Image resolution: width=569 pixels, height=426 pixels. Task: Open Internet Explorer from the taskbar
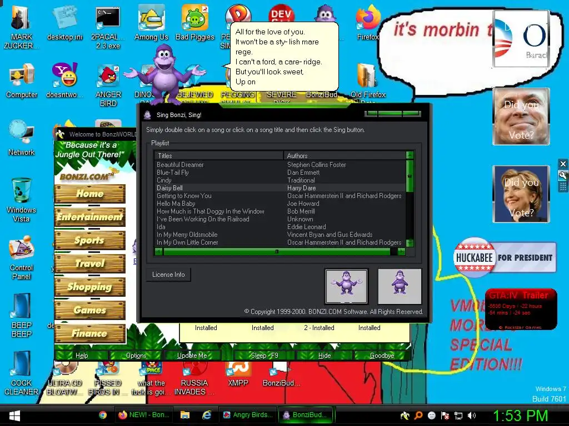click(x=207, y=415)
